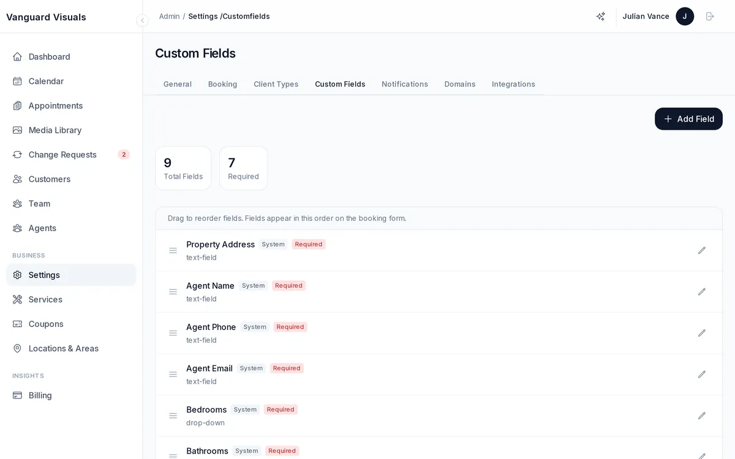Click Julian Vance's avatar circle
735x459 pixels.
click(x=685, y=17)
